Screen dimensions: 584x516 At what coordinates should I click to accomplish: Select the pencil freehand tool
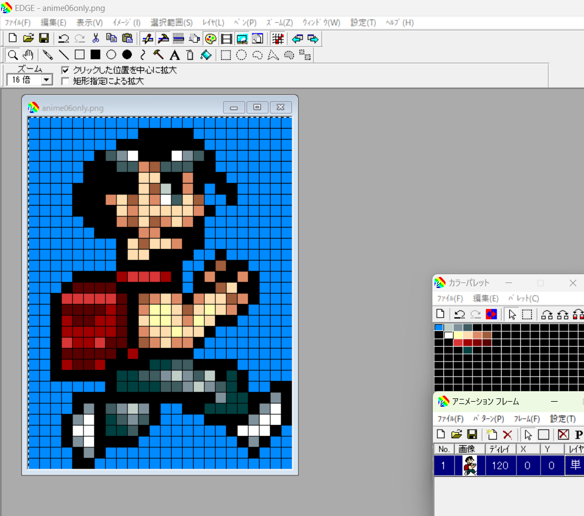click(47, 55)
